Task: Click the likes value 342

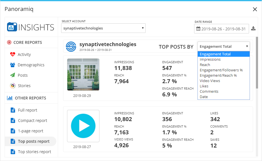Action: tap(215, 119)
